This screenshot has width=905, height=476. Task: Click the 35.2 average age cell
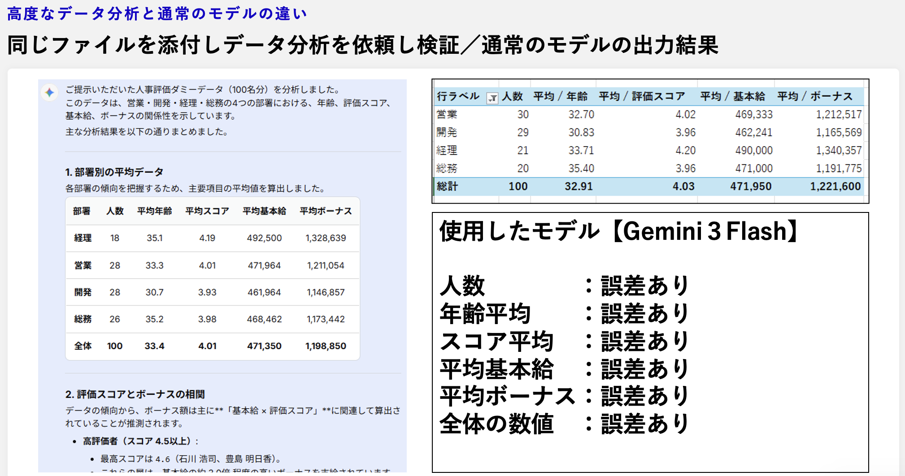[x=154, y=319]
